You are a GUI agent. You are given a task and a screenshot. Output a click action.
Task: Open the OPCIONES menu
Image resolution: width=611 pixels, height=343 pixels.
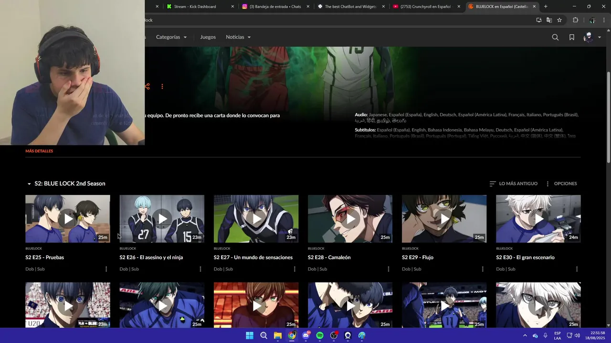pos(561,183)
